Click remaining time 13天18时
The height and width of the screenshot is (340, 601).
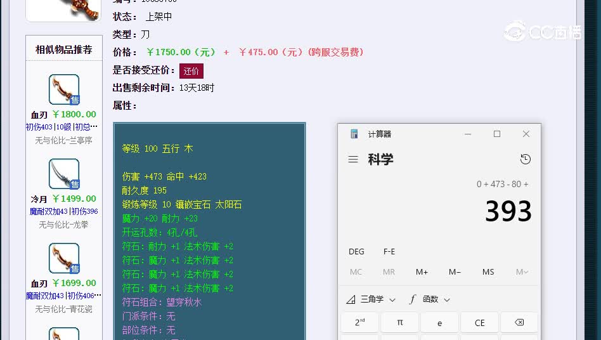(x=197, y=88)
